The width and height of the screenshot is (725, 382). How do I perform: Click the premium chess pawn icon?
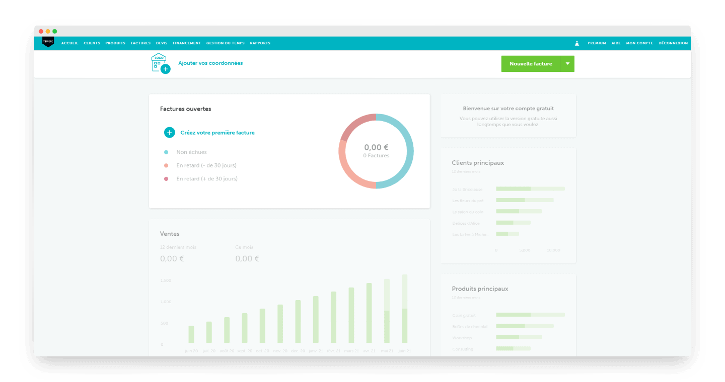(x=577, y=43)
